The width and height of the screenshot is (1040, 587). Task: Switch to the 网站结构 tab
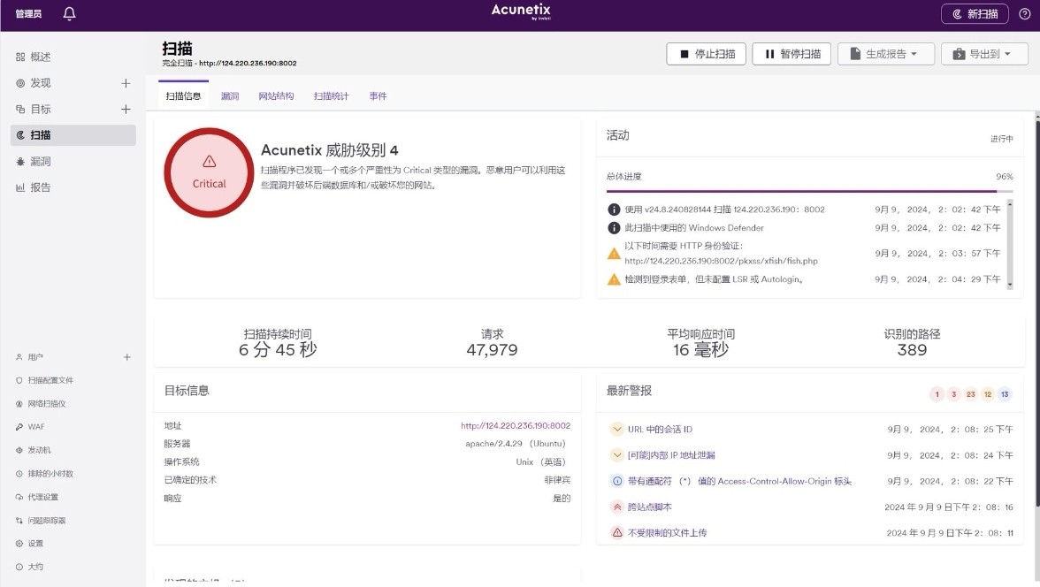coord(276,96)
